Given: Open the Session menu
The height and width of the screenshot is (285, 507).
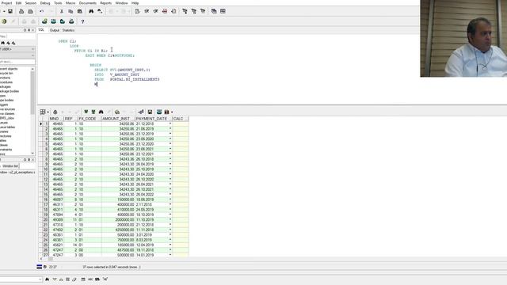Looking at the screenshot, I should (31, 3).
